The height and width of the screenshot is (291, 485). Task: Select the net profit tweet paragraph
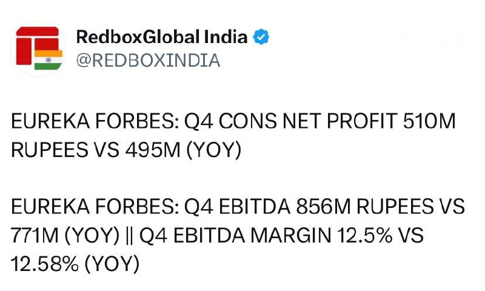click(x=233, y=135)
